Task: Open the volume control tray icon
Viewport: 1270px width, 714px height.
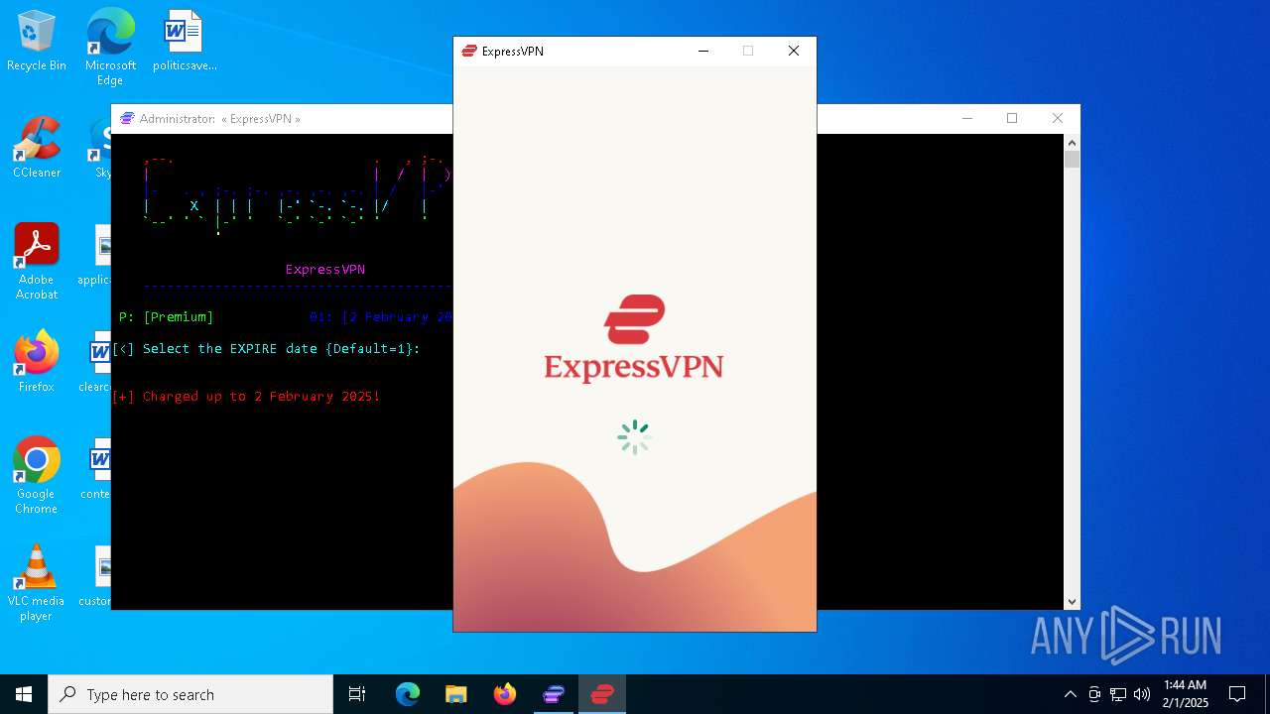Action: point(1142,694)
